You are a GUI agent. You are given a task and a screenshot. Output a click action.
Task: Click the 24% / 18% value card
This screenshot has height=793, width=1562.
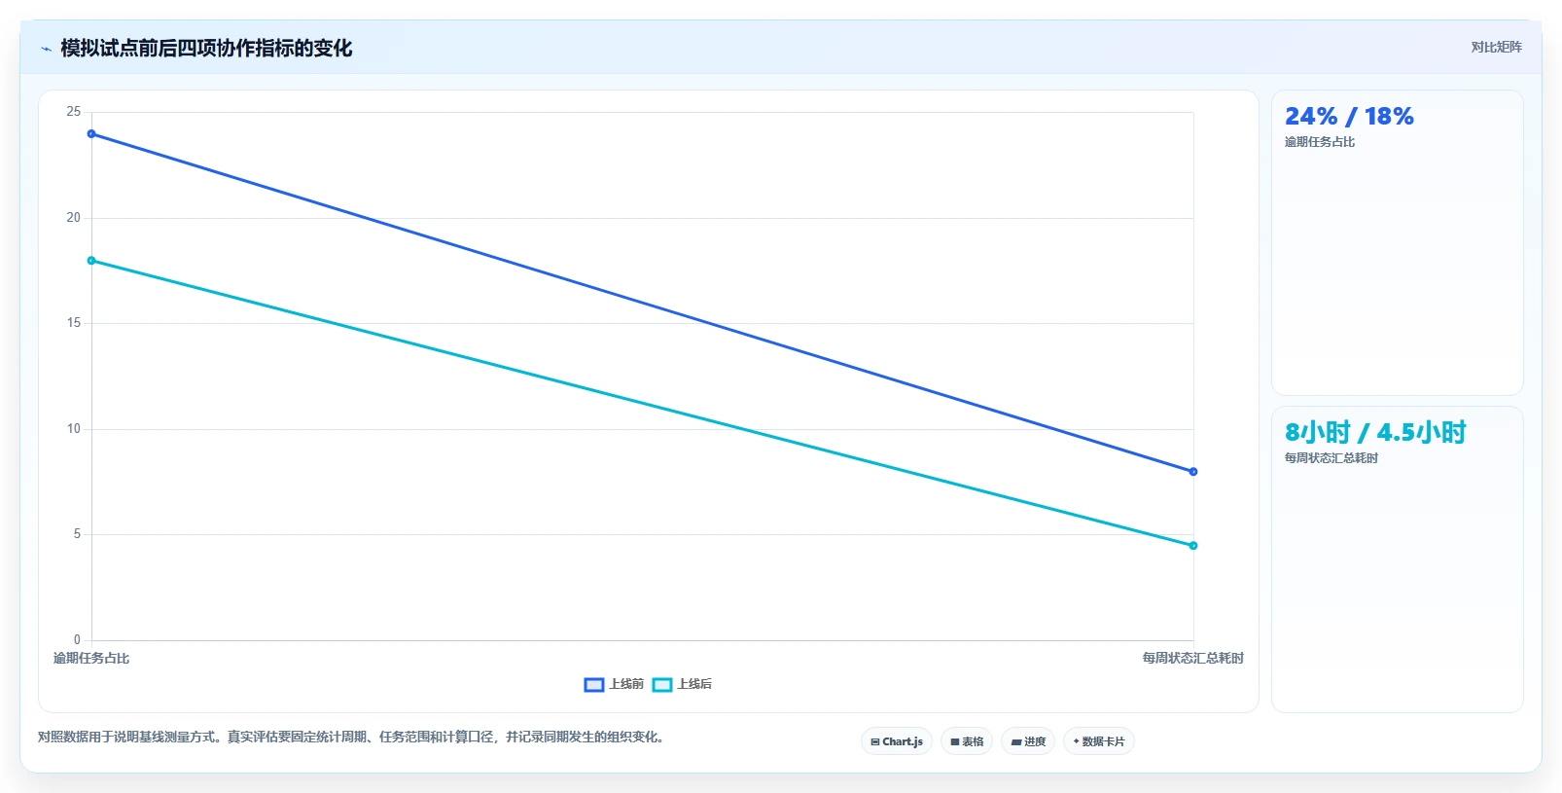coord(1398,242)
